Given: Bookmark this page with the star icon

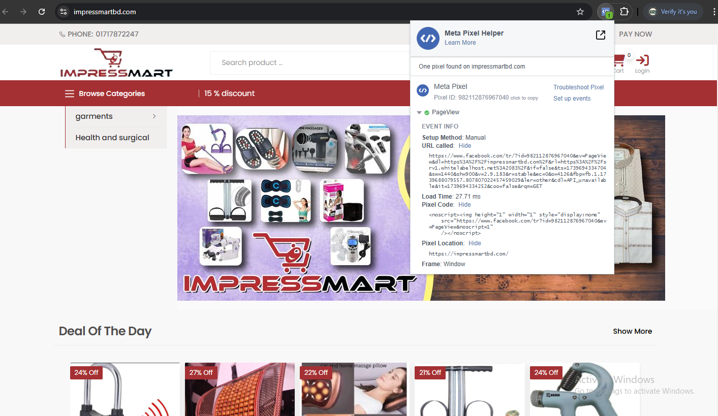Looking at the screenshot, I should tap(580, 12).
